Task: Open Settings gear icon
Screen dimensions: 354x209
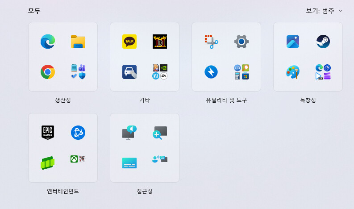Action: pos(242,42)
